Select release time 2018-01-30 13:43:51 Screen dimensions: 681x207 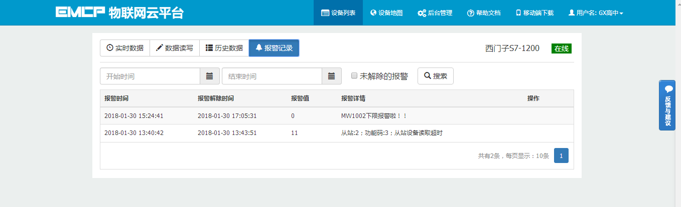pos(227,133)
